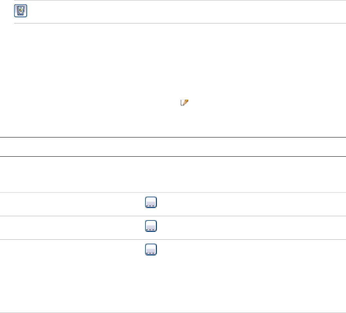Click the first ellipsis browse button

(x=151, y=203)
